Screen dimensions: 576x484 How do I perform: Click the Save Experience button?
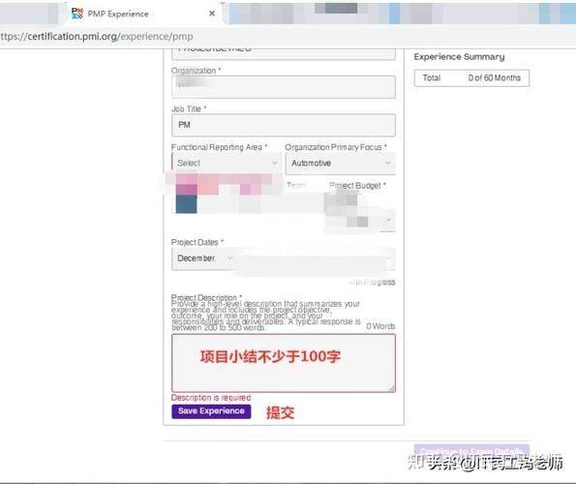pyautogui.click(x=211, y=411)
